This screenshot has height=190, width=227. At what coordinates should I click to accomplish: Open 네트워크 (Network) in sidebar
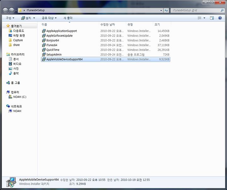(16, 106)
